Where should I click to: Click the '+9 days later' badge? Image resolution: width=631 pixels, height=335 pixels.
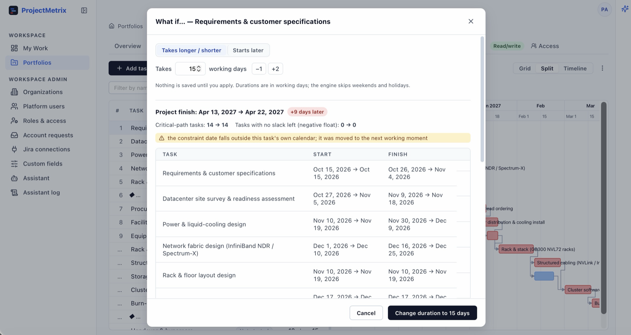(307, 112)
